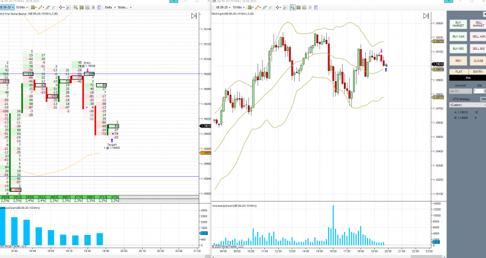The width and height of the screenshot is (486, 258).
Task: Open Account Sim101 dropdown
Action: click(460, 91)
